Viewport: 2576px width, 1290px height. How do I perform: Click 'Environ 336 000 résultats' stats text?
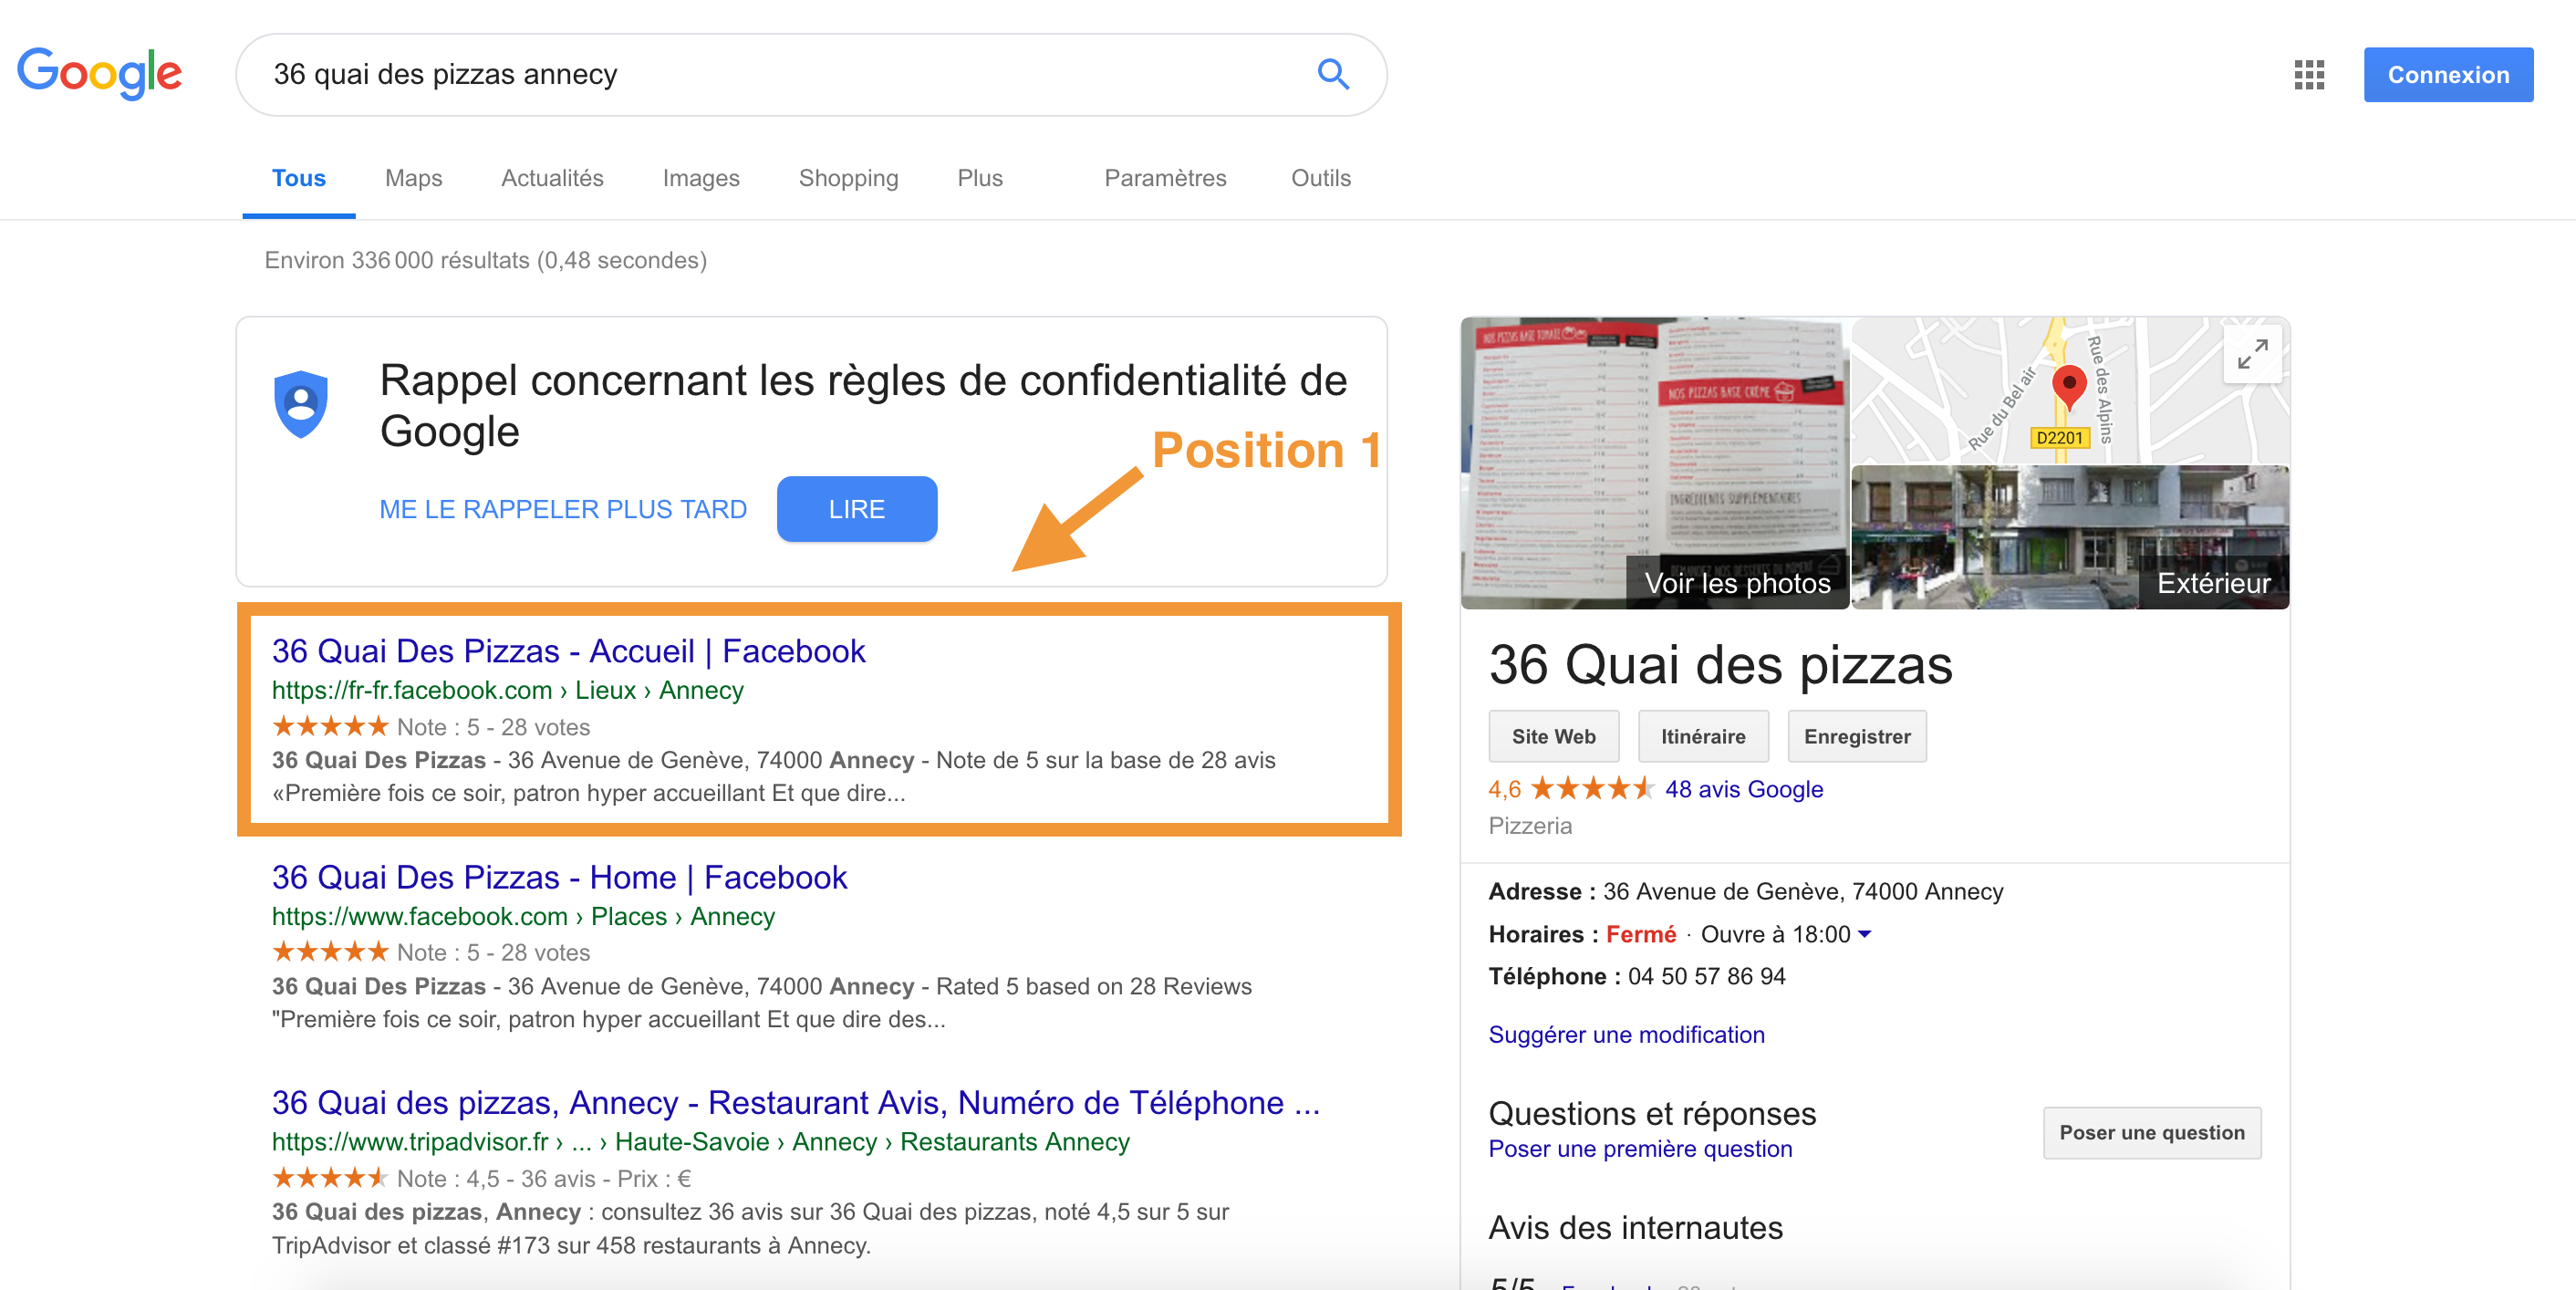pos(485,260)
